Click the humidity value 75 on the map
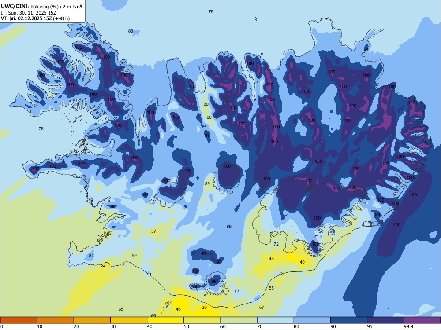Image resolution: width=441 pixels, height=330 pixels. click(149, 274)
